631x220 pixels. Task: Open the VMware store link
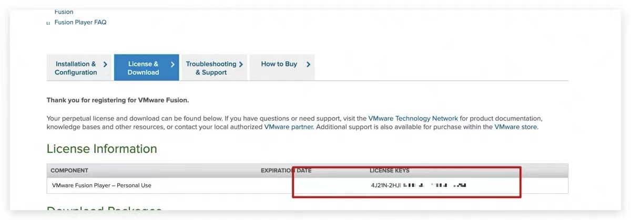click(516, 127)
